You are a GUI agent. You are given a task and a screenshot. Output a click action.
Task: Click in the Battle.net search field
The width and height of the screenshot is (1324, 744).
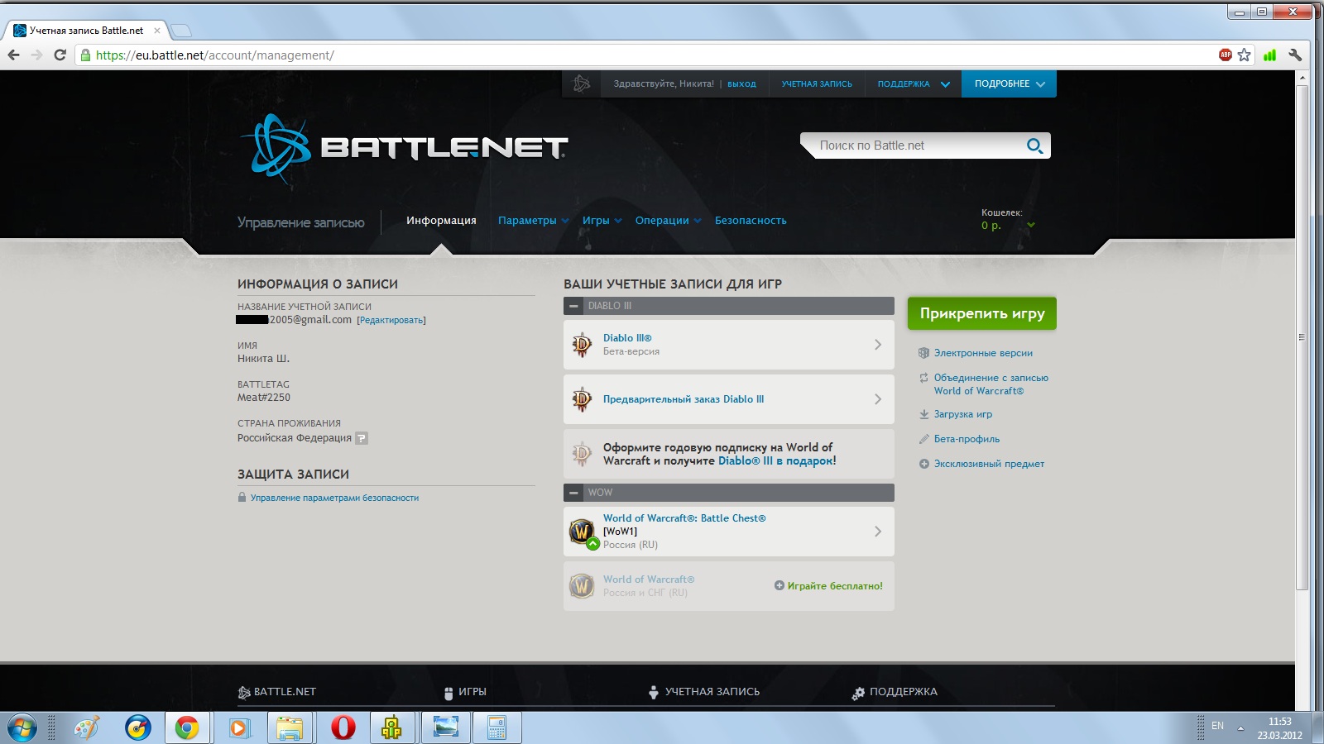click(919, 145)
